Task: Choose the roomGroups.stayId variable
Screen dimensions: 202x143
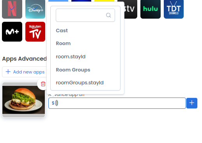Action: click(x=80, y=83)
